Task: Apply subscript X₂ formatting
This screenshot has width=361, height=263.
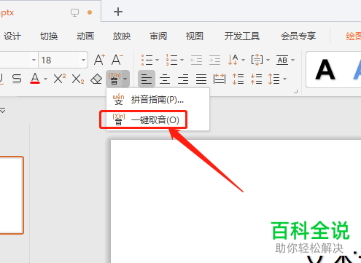Action: 78,79
